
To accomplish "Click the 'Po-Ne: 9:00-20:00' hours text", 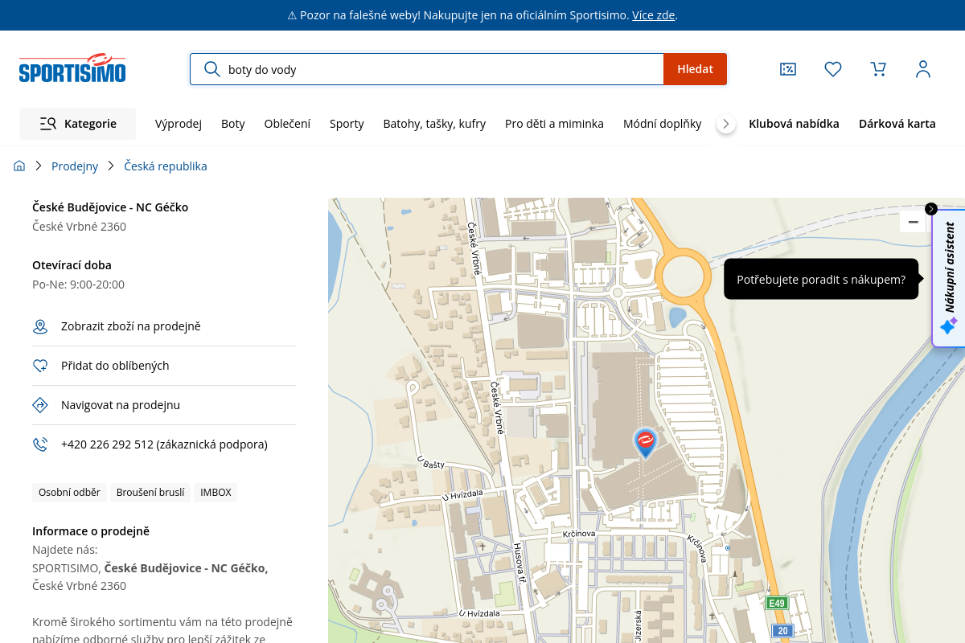I will [x=78, y=285].
